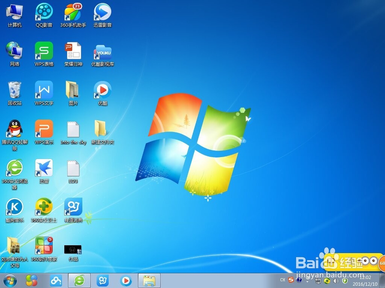Image resolution: width=385 pixels, height=288 pixels.
Task: Open WPS表格 spreadsheet shortcut
Action: (44, 54)
